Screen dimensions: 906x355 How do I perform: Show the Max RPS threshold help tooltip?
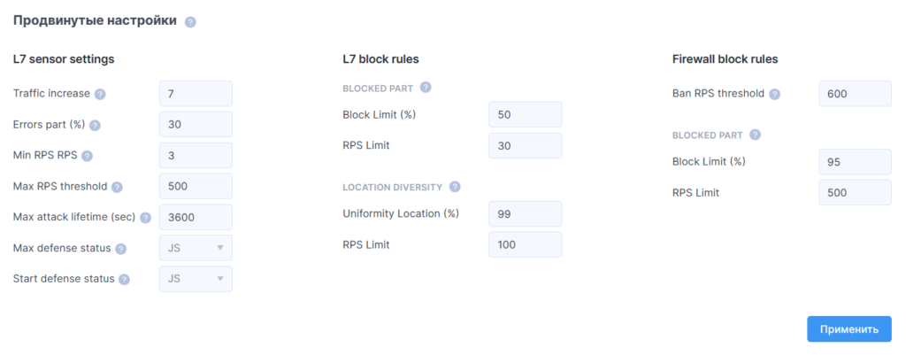[118, 187]
